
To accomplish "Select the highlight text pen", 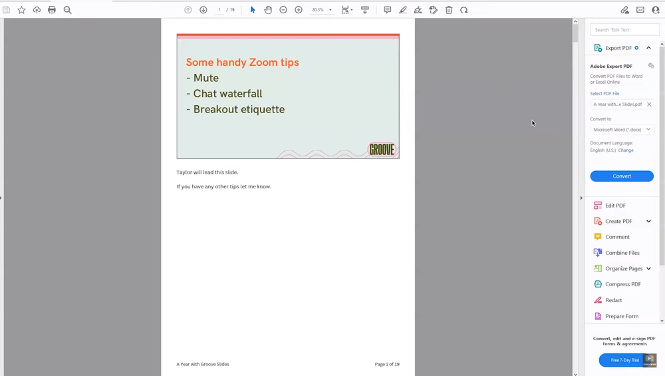I will [403, 10].
